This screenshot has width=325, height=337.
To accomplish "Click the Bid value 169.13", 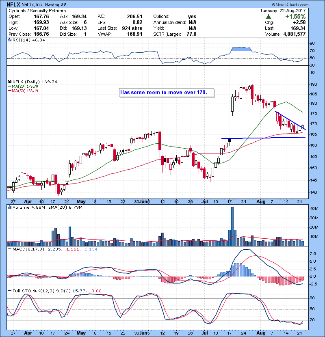I will [x=79, y=28].
